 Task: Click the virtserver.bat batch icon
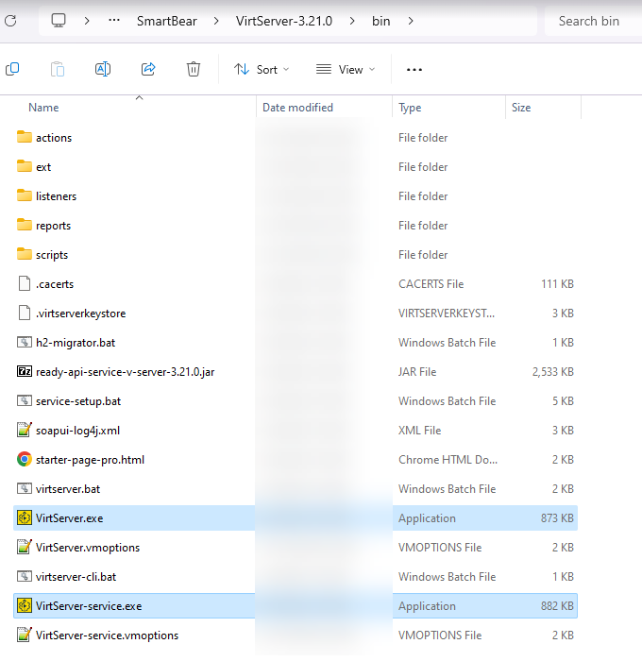(x=24, y=488)
